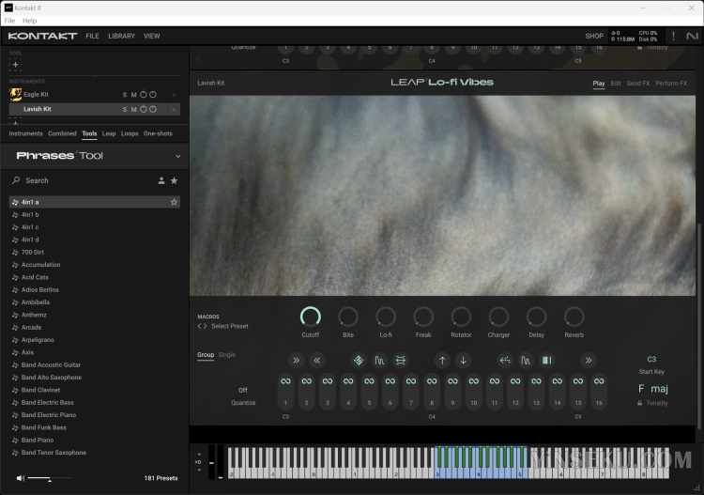
Task: Select the Single mode tab
Action: pos(227,355)
